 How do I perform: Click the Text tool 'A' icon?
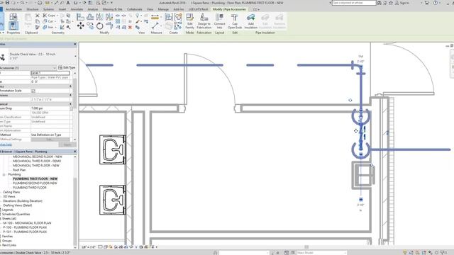pos(68,3)
